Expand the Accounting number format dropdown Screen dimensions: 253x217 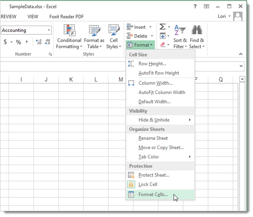click(x=49, y=30)
